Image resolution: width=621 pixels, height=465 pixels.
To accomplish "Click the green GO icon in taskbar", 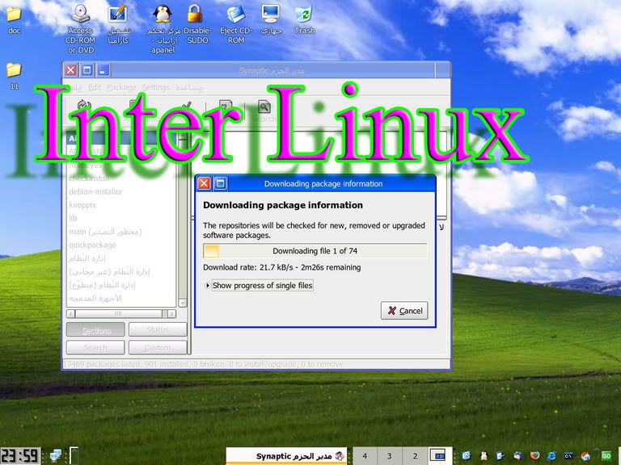I will 606,455.
